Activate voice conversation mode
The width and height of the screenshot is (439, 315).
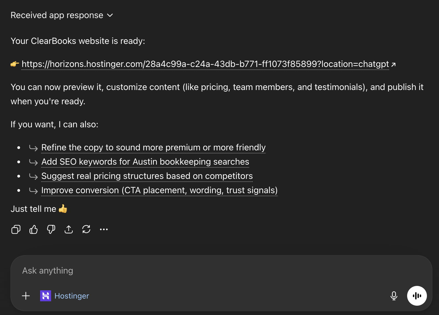417,296
